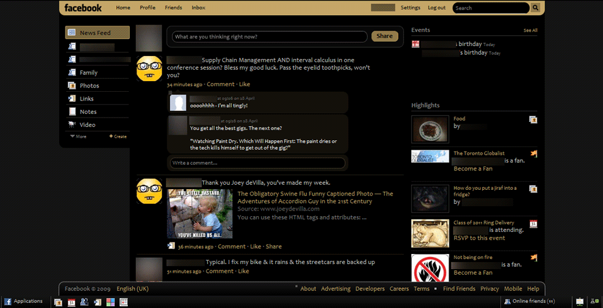Like the Joey deVilla swine flu post
Screen dimensions: 603x308
[256, 246]
